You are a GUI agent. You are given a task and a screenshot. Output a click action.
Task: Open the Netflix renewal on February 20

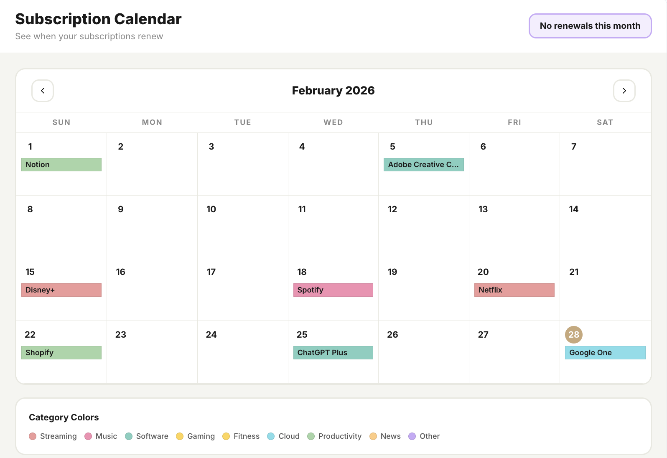[514, 290]
